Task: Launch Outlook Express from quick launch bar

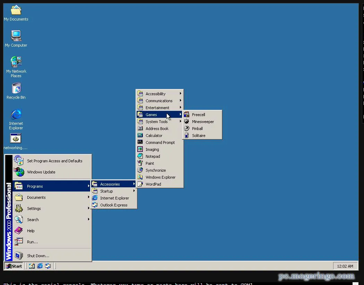Action: (48, 266)
